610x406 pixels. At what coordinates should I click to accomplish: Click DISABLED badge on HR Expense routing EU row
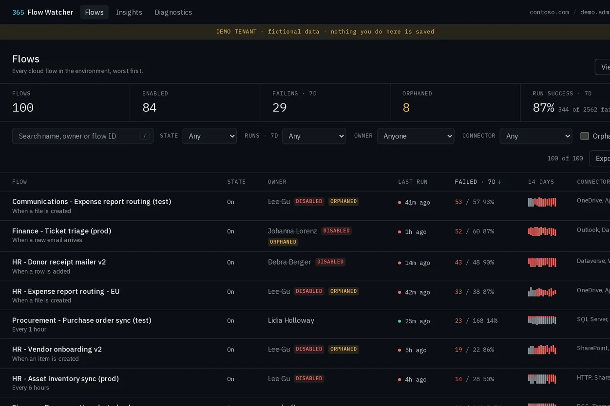309,291
